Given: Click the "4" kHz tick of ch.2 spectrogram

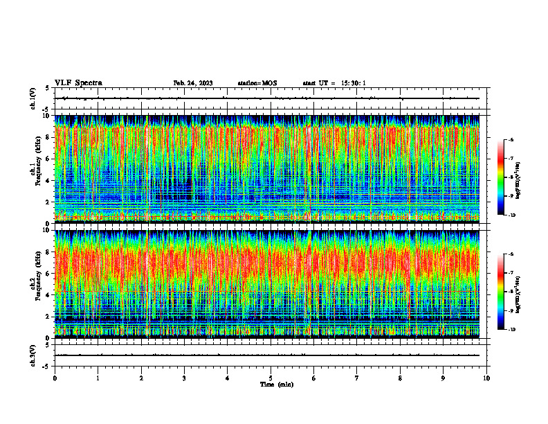Looking at the screenshot, I should [x=48, y=295].
